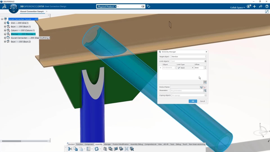The width and height of the screenshot is (270, 152).
Task: Click the expand viewport icon at top right
Action: [267, 12]
